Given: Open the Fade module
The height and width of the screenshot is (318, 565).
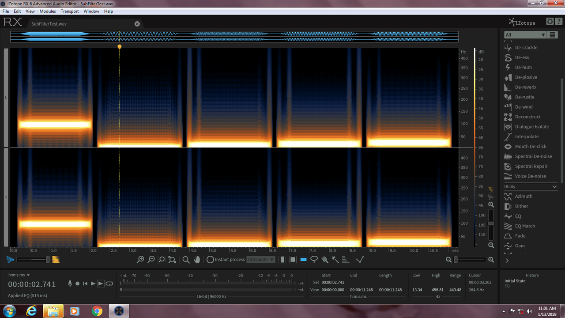Looking at the screenshot, I should 514,236.
